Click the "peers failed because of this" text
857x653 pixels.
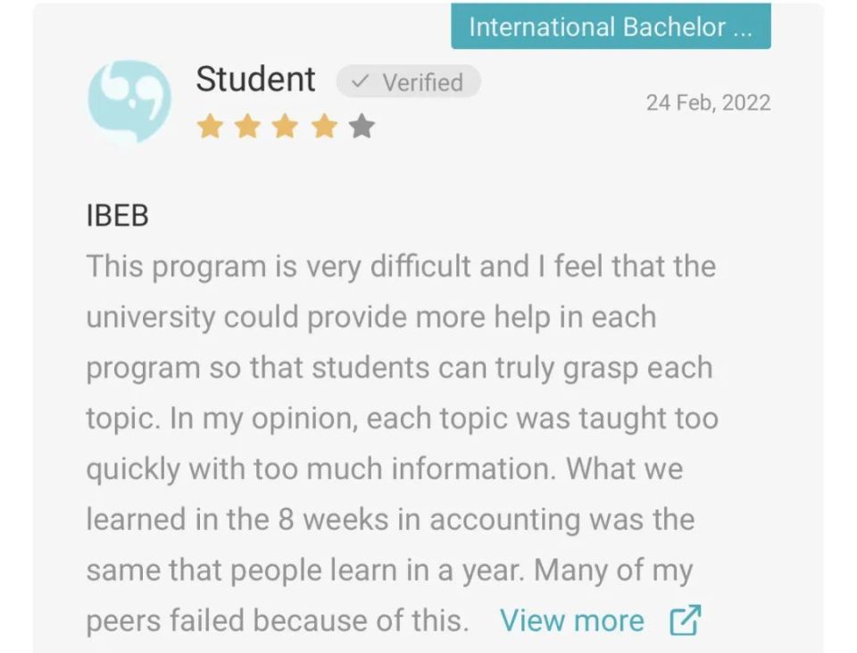[x=277, y=621]
